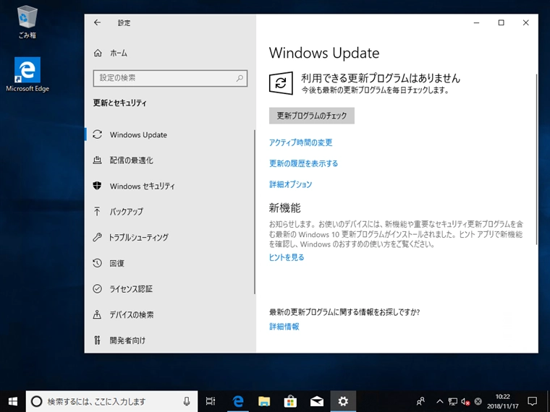This screenshot has height=412, width=550.
Task: Click the sidebar vertical scrollbar
Action: 254,212
